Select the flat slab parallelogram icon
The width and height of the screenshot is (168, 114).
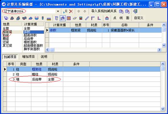tap(75, 18)
